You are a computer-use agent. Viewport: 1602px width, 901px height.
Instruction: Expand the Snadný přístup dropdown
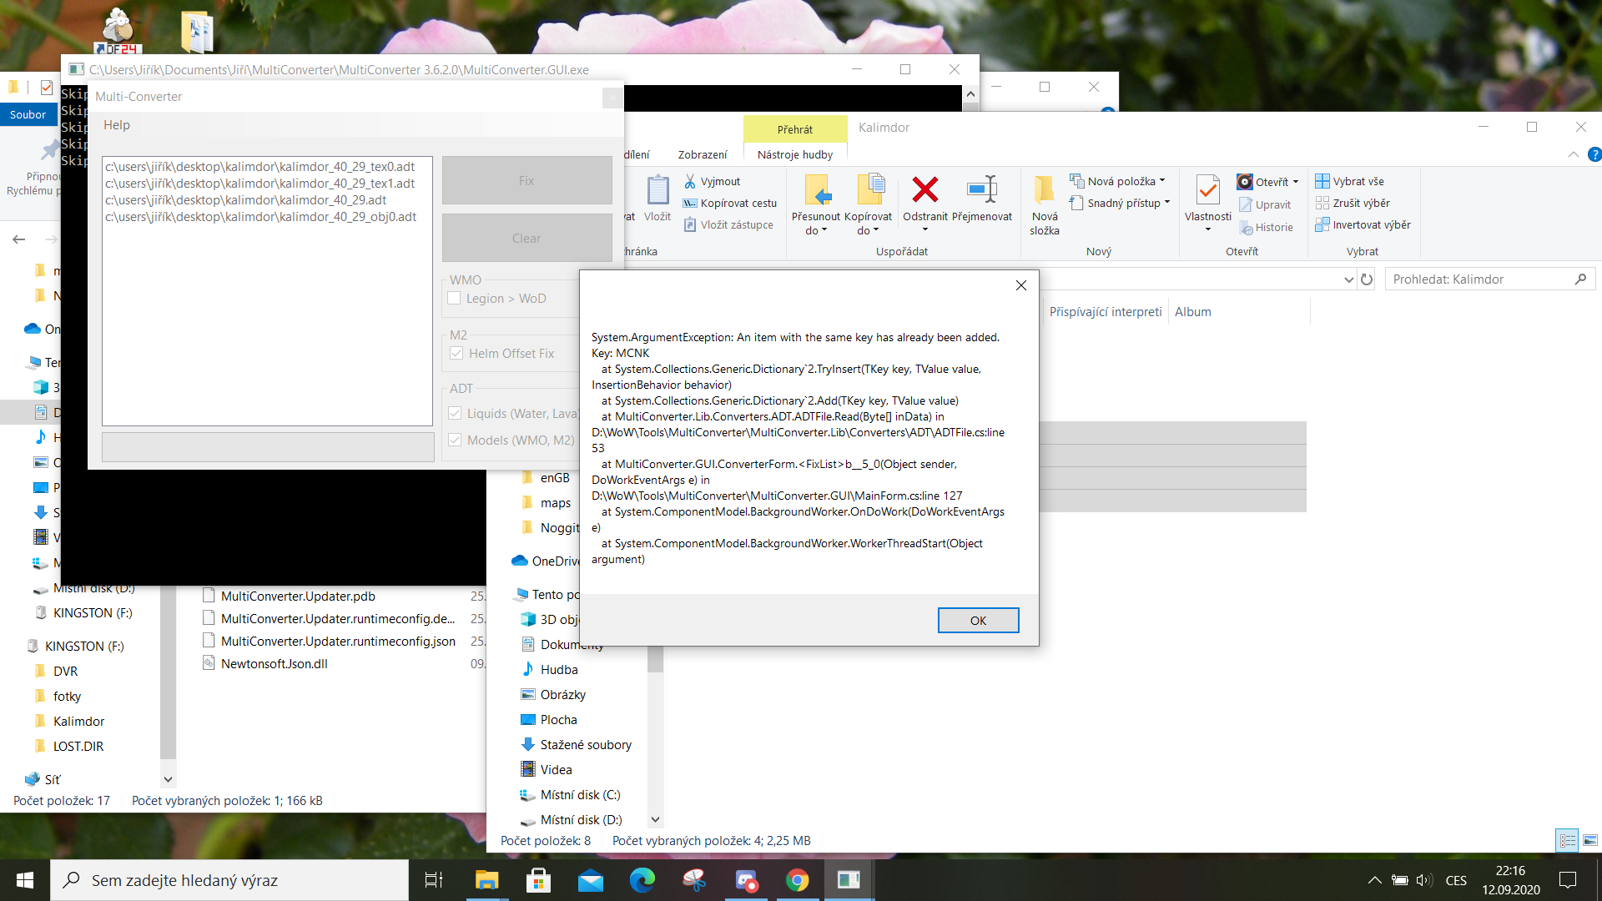point(1167,203)
